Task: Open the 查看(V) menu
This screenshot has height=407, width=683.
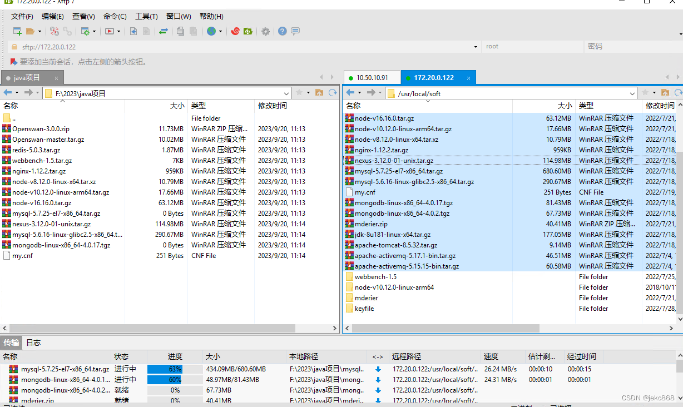Action: pos(83,17)
